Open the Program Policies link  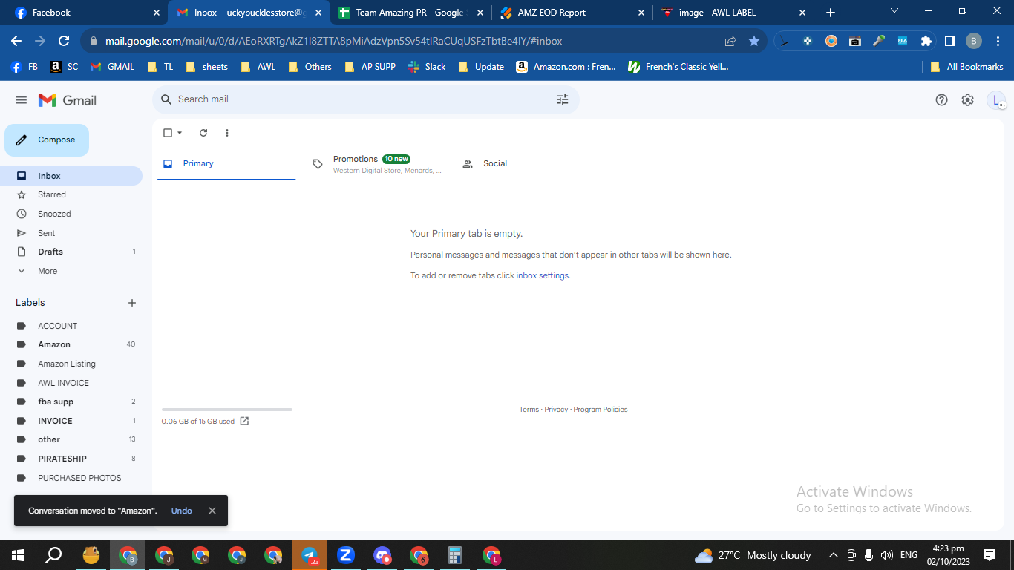click(601, 410)
